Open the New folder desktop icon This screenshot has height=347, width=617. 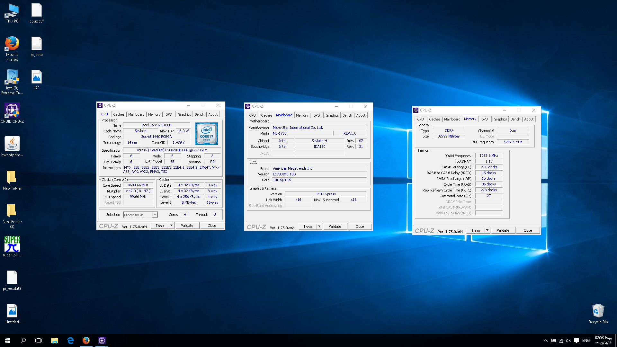point(12,180)
